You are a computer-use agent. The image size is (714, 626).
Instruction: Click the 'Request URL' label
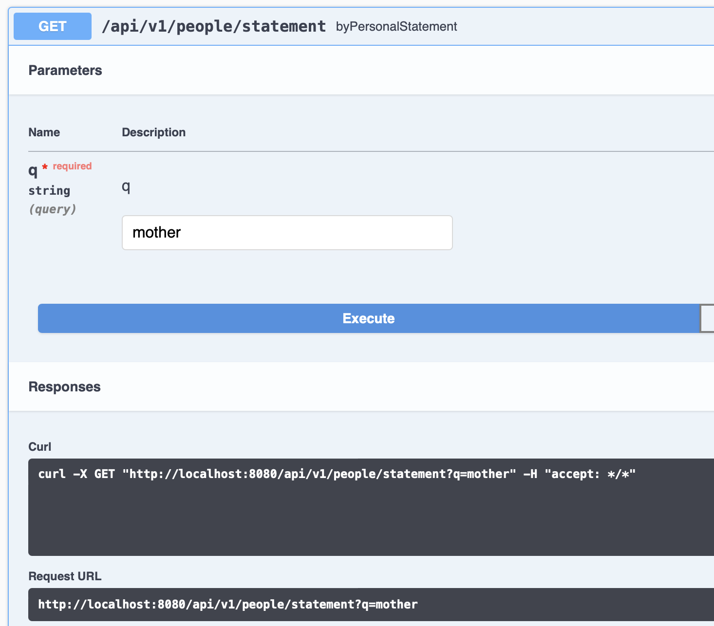[x=65, y=576]
